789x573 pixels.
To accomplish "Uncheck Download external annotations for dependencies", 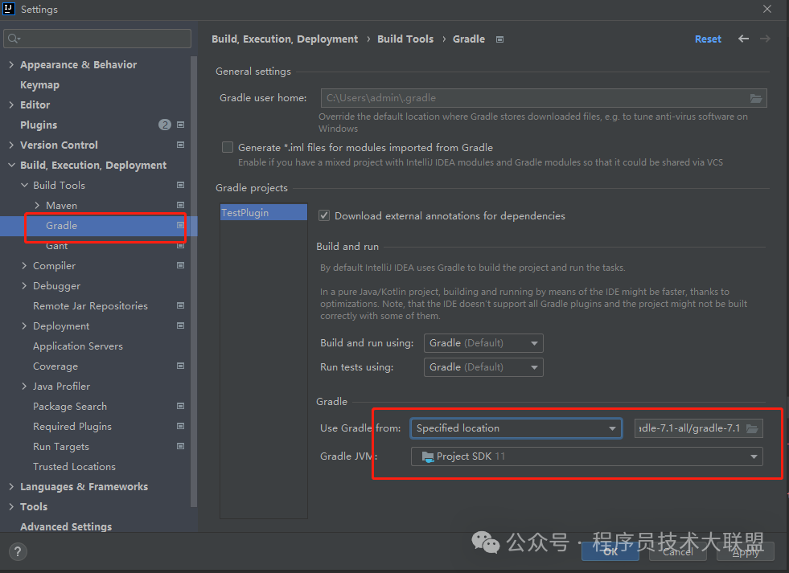I will pos(324,215).
